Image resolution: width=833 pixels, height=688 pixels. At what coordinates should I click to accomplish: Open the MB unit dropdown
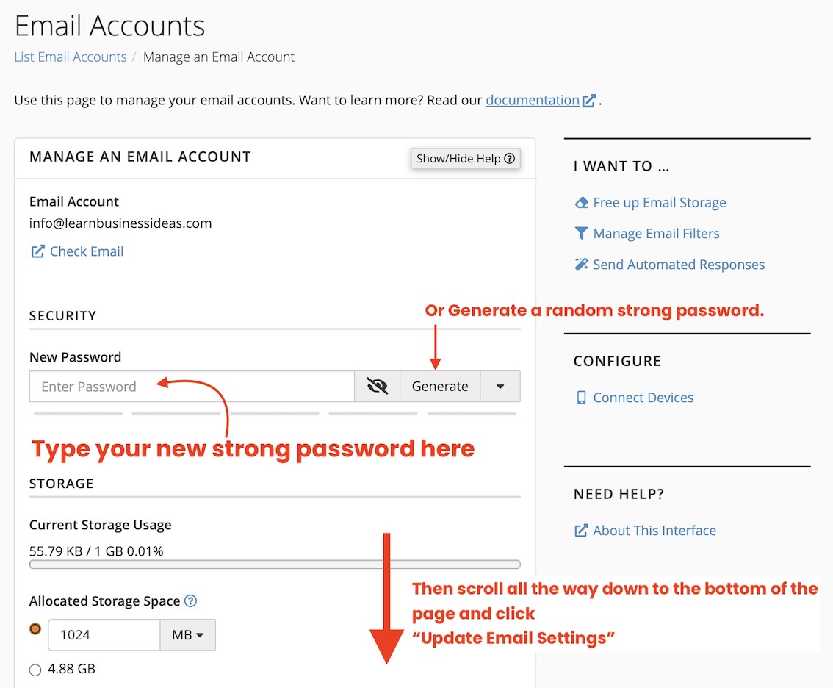[x=188, y=634]
